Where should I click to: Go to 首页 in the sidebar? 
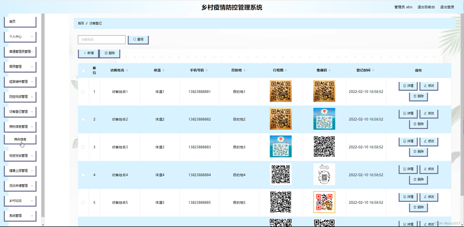pos(20,22)
